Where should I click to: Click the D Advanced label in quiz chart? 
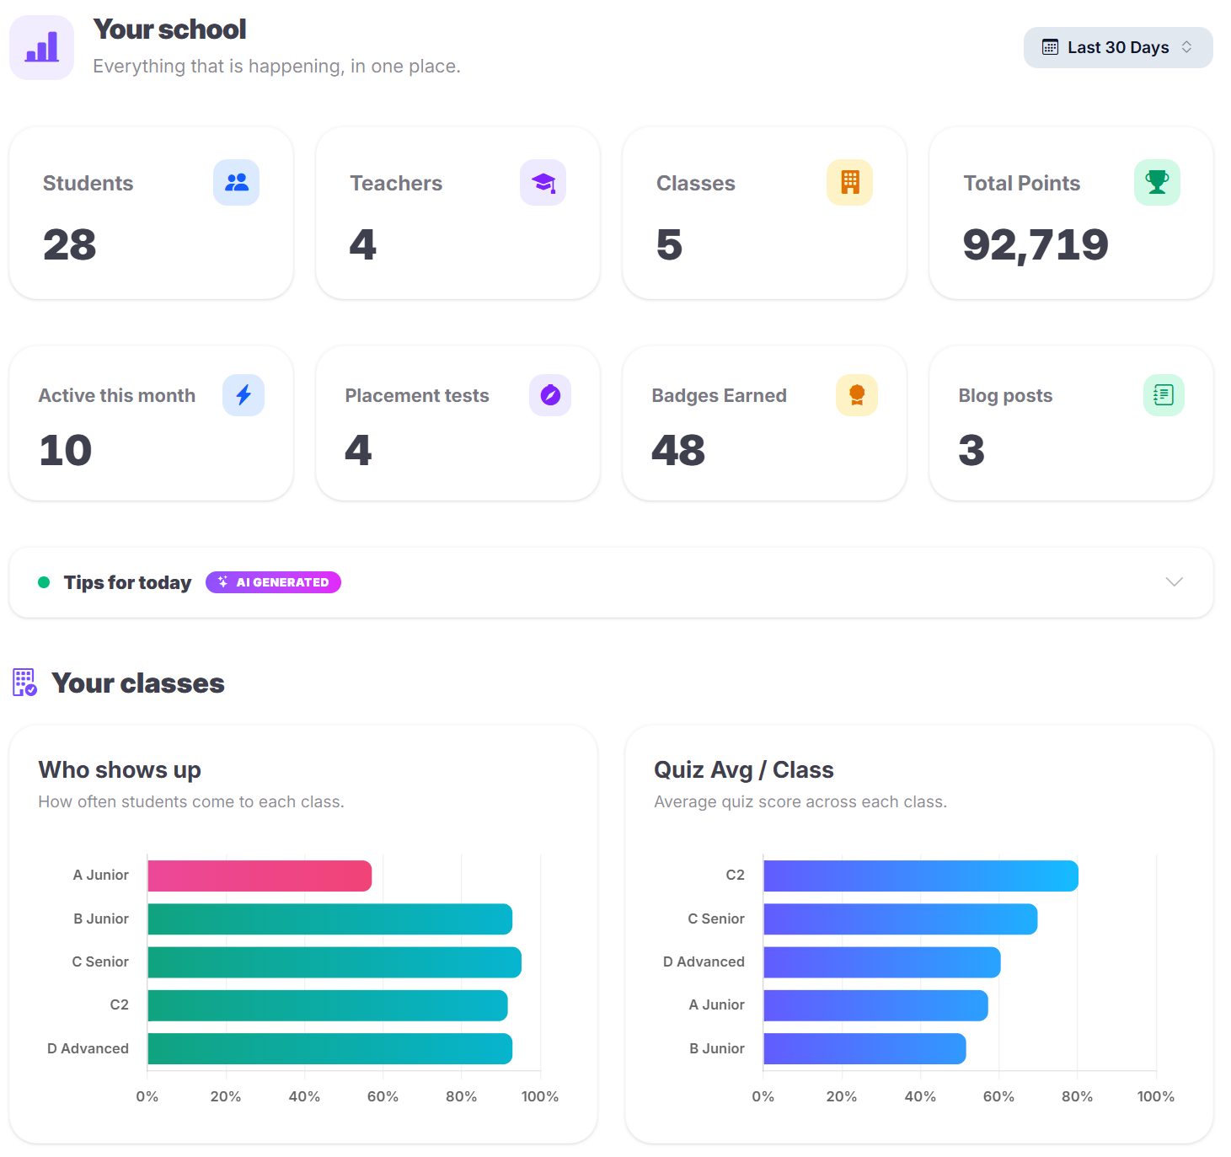(704, 961)
